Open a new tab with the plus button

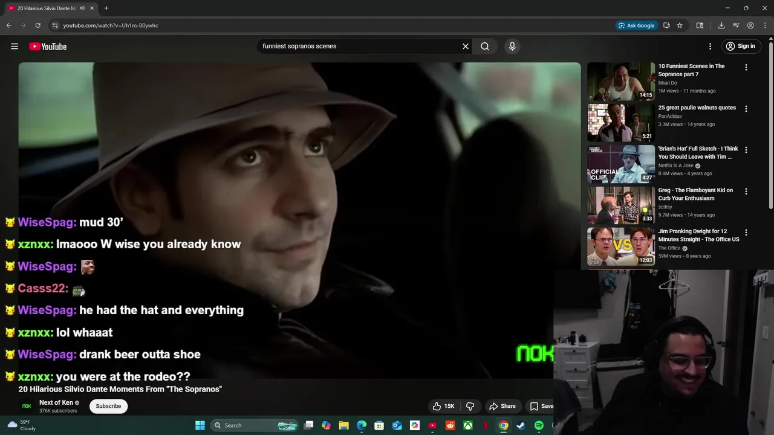tap(106, 8)
